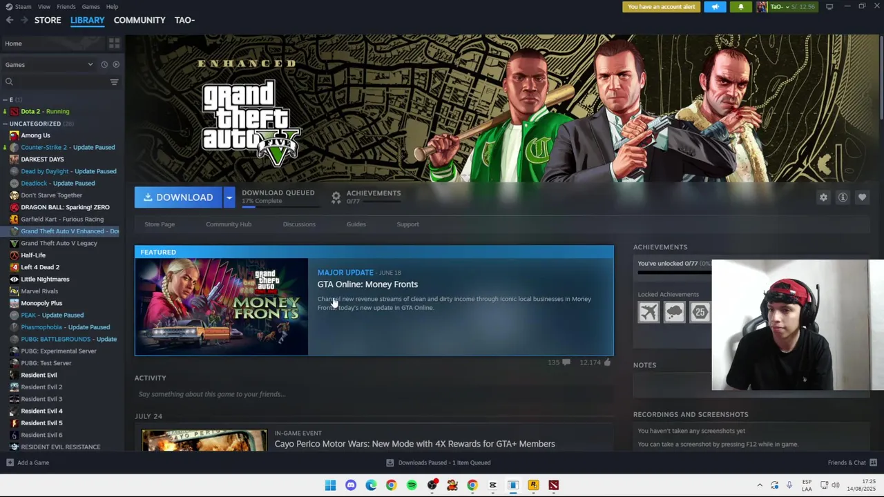Open the Community Hub link

pyautogui.click(x=229, y=224)
